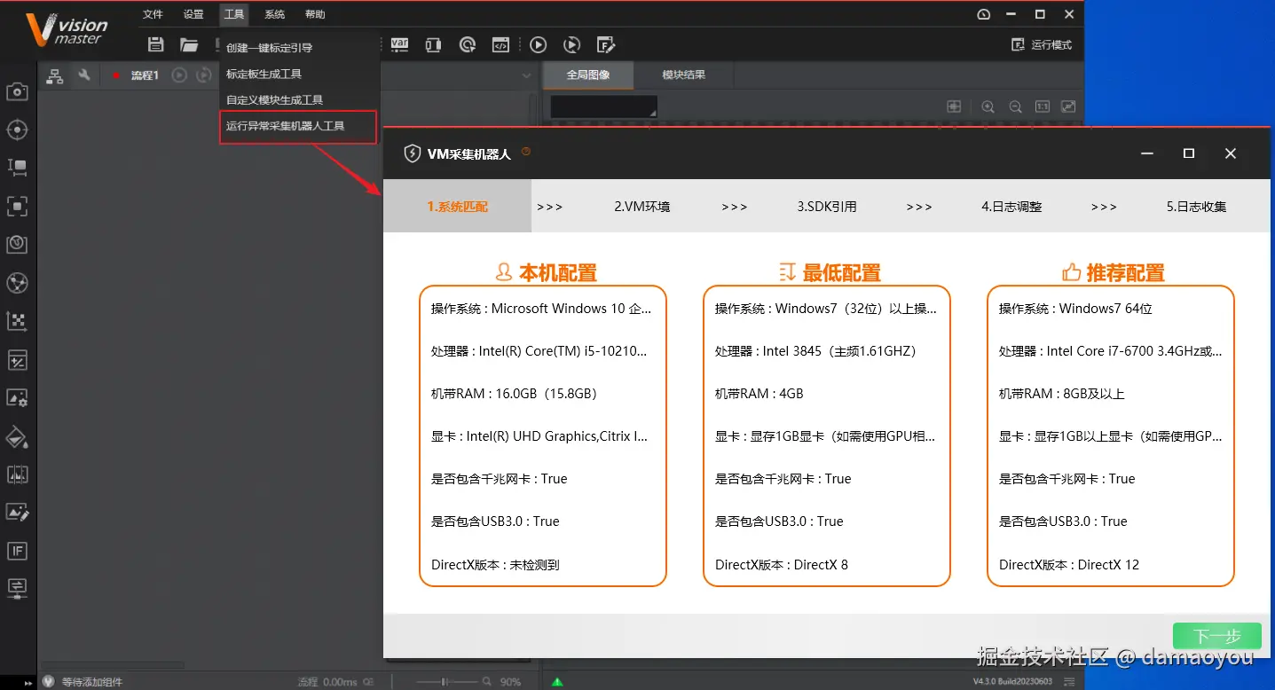This screenshot has height=690, width=1275.
Task: Click the DirectX版本 : DirectX 12 line
Action: coord(1069,564)
